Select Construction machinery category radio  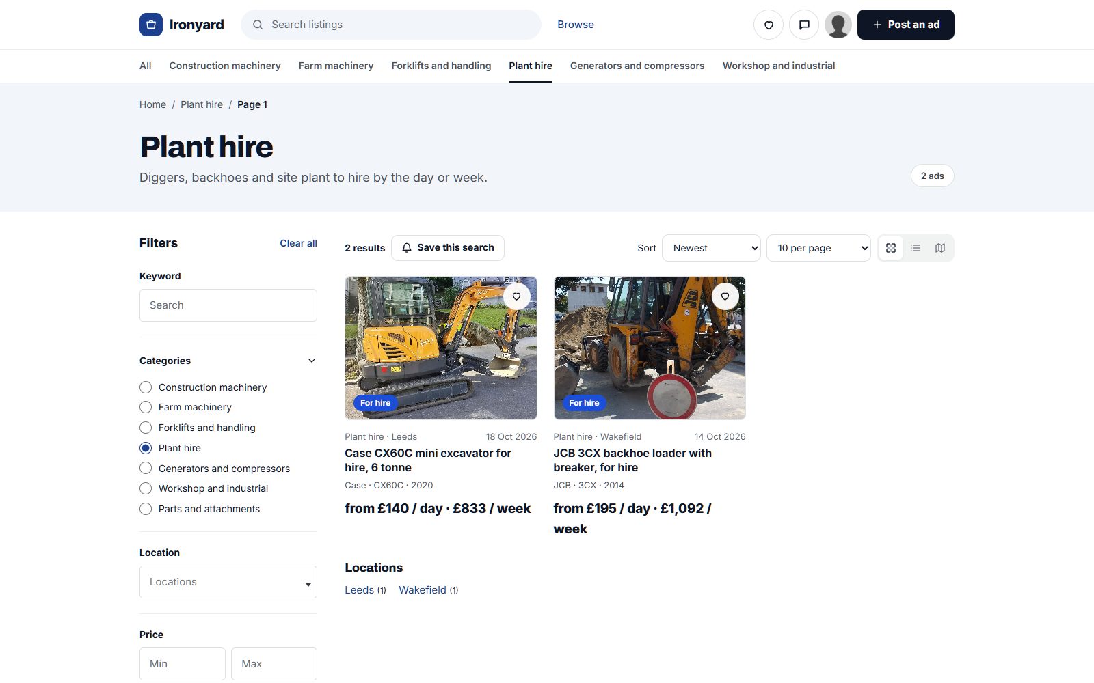146,387
